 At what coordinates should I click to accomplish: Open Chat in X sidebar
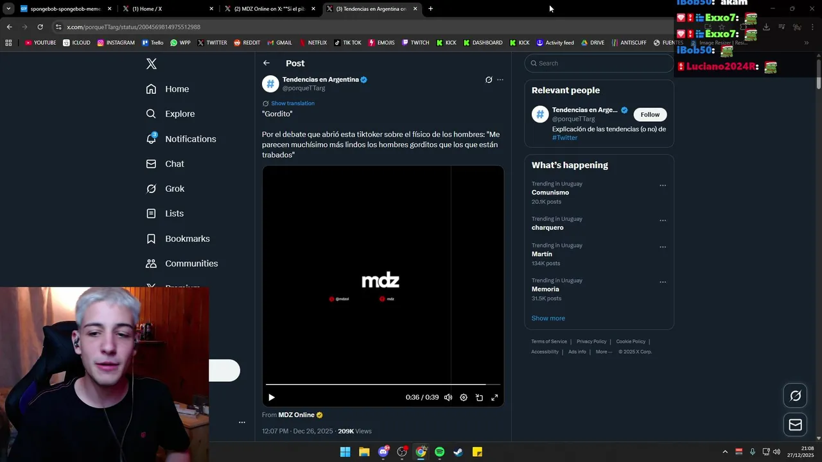pos(165,164)
